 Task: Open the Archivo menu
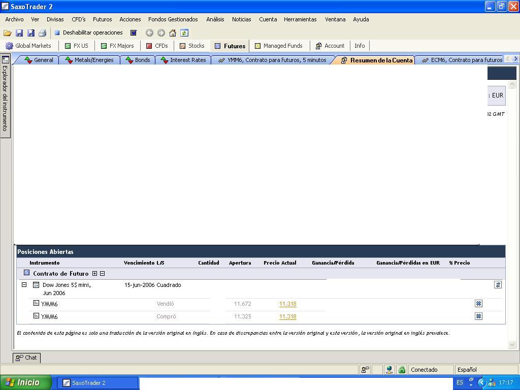tap(14, 19)
